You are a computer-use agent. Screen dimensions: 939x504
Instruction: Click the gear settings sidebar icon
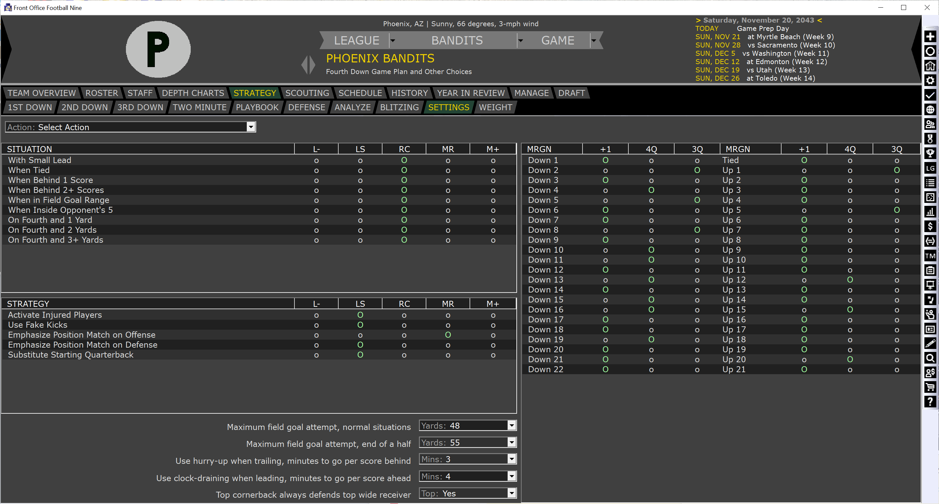point(930,80)
